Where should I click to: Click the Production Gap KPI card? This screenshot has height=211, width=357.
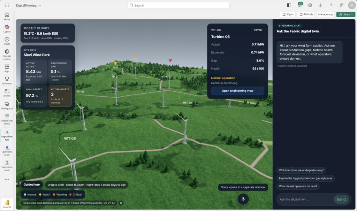point(60,71)
